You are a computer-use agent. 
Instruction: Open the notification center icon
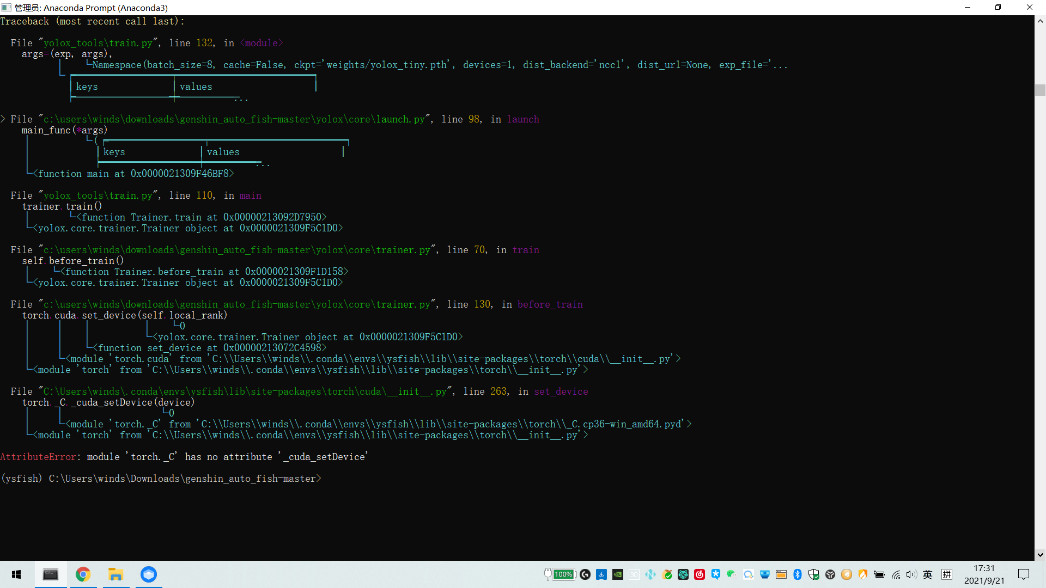[1024, 574]
